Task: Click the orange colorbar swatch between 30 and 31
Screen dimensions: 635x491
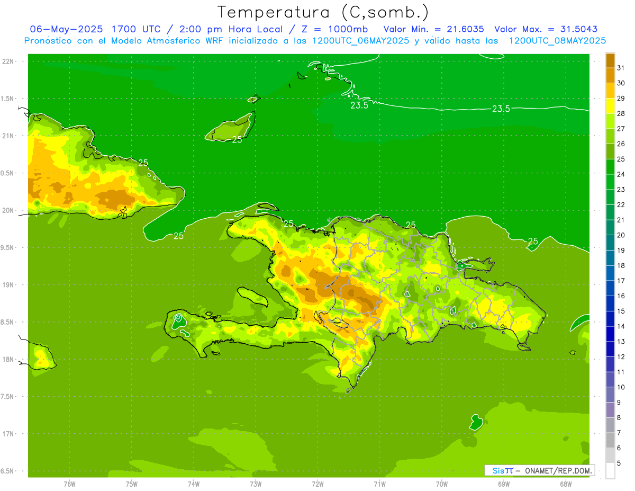Action: [610, 75]
